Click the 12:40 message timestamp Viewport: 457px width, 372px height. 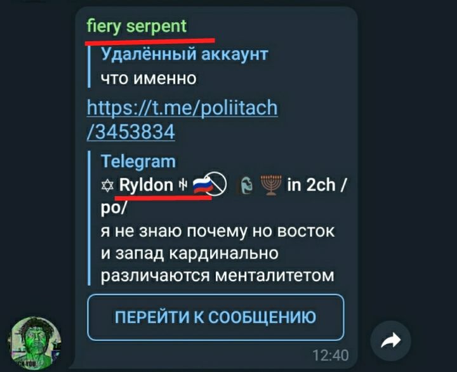click(x=330, y=355)
